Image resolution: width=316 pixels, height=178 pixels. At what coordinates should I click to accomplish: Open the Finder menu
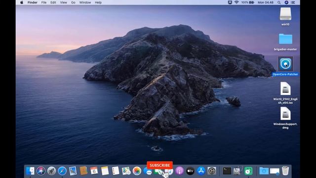tap(33, 2)
